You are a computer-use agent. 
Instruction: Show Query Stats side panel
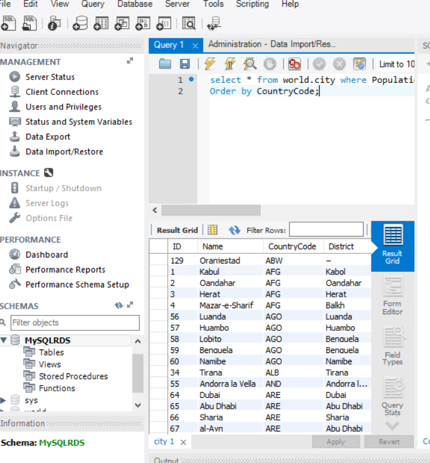click(392, 396)
